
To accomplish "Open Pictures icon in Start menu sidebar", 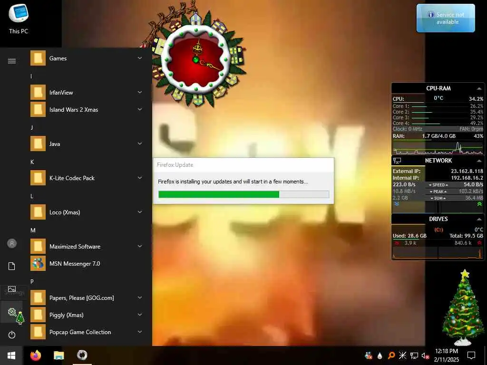I will [x=12, y=289].
